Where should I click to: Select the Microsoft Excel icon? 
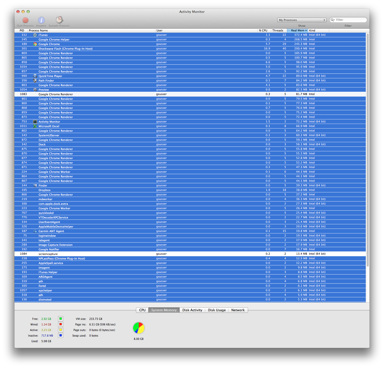click(x=35, y=126)
